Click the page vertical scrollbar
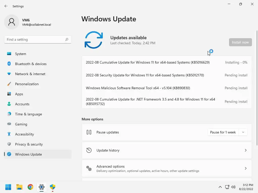This screenshot has height=193, width=258. point(257,88)
